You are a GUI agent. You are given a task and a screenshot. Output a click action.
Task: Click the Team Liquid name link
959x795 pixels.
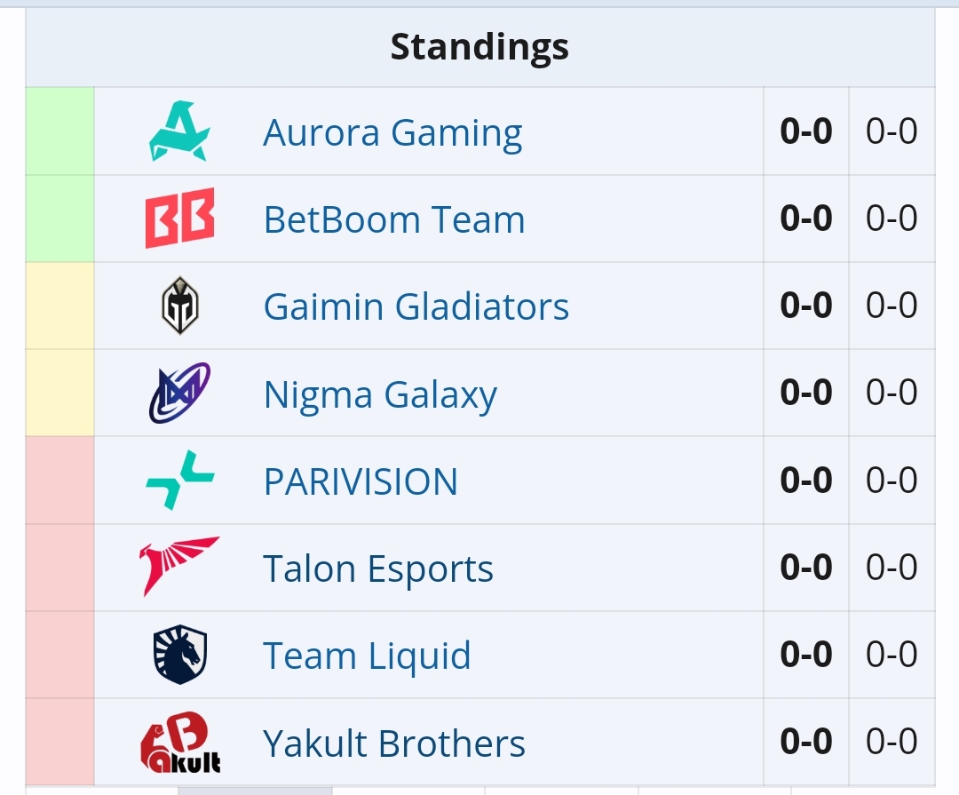[x=367, y=656]
